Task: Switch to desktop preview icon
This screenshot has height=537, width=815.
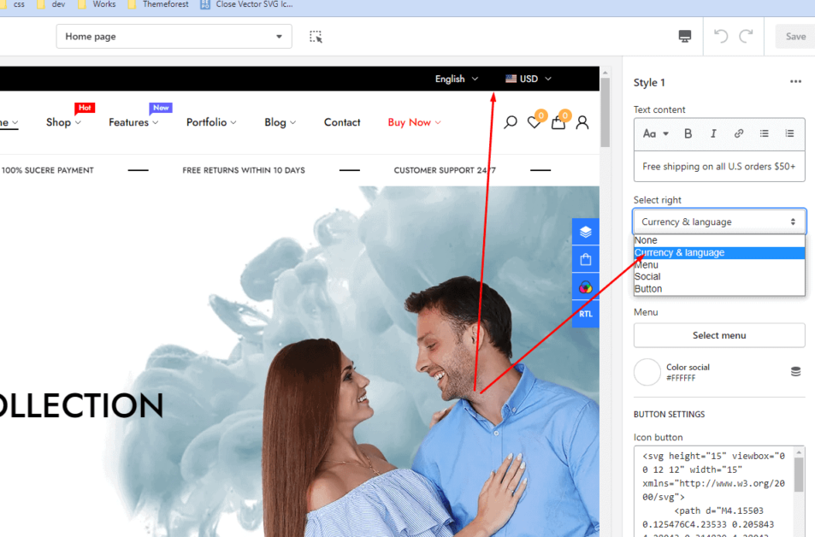Action: tap(685, 36)
